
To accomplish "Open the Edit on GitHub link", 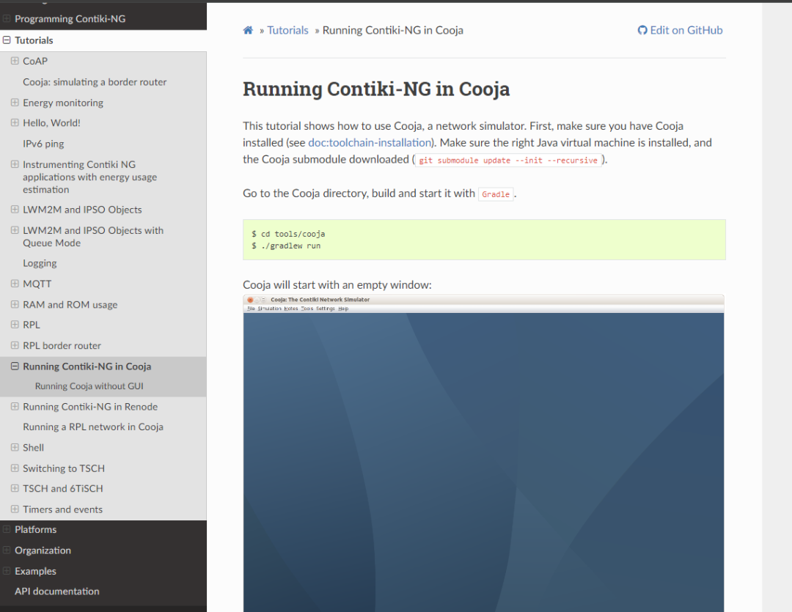I will pos(680,30).
